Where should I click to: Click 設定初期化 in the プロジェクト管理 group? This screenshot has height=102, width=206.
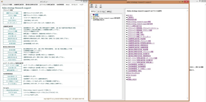12,20
